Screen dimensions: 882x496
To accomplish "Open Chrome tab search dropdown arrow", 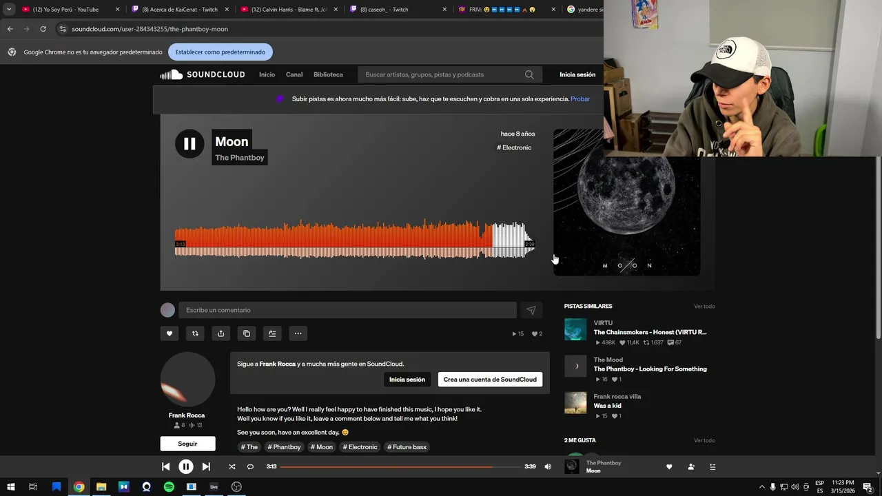I will 9,10.
